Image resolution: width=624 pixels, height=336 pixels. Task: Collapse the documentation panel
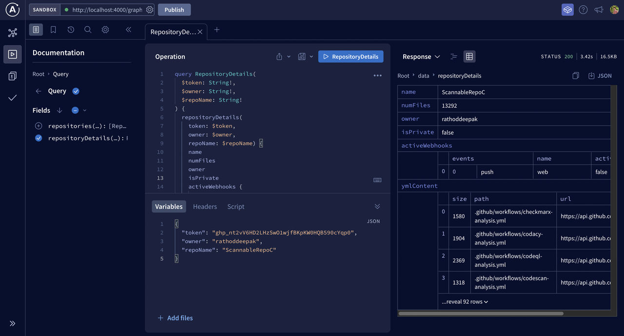(129, 30)
